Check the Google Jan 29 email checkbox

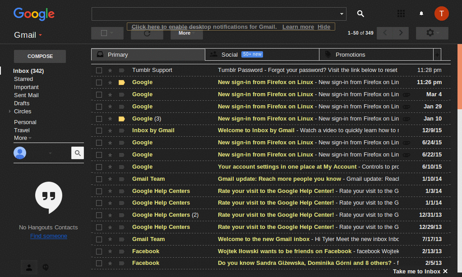click(x=99, y=107)
